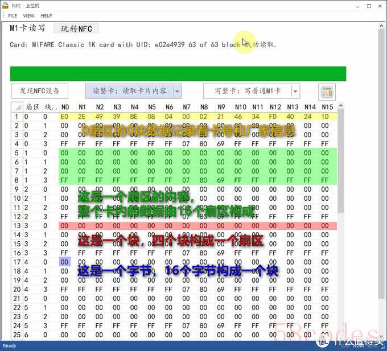Click the window's outer scrollbar up arrow

click(x=381, y=26)
